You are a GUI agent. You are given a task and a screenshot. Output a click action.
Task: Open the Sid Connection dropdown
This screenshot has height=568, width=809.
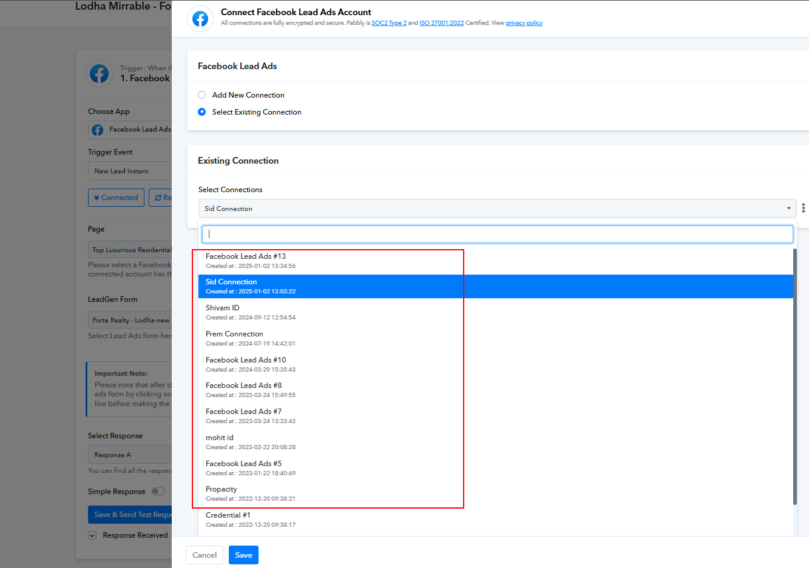click(x=498, y=209)
